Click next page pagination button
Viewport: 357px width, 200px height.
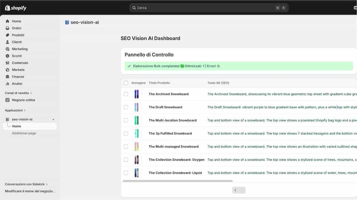click(242, 190)
